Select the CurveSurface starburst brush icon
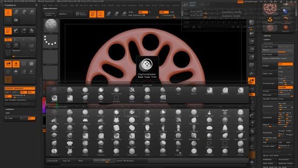This screenshot has width=298, height=168. coord(85,120)
